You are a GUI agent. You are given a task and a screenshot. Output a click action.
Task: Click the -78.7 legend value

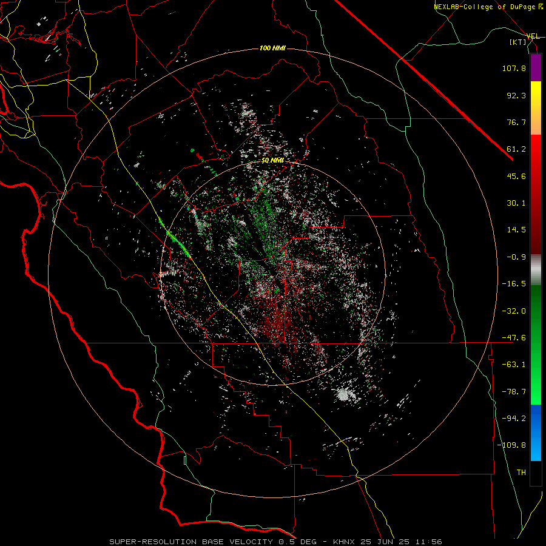coord(514,392)
